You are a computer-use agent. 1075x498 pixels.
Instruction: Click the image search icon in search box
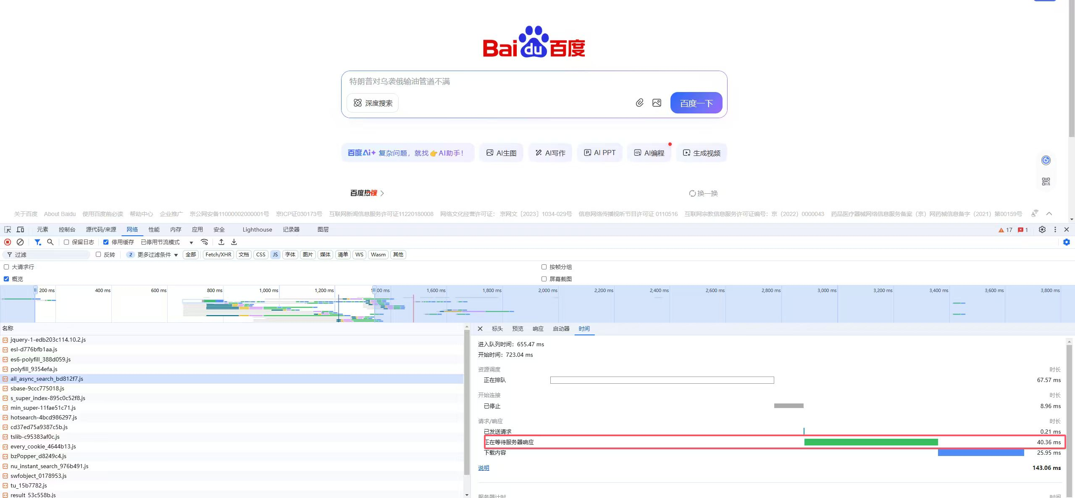click(657, 103)
